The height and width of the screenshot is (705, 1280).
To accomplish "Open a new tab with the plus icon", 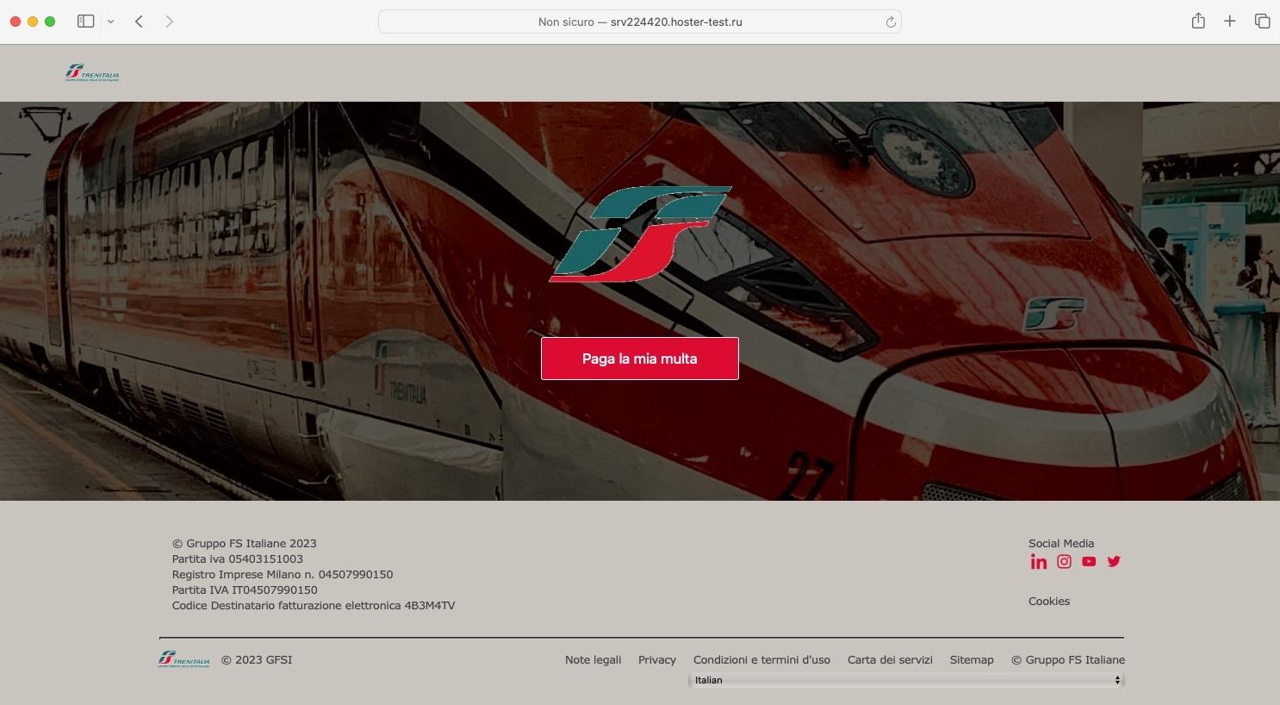I will pos(1230,22).
